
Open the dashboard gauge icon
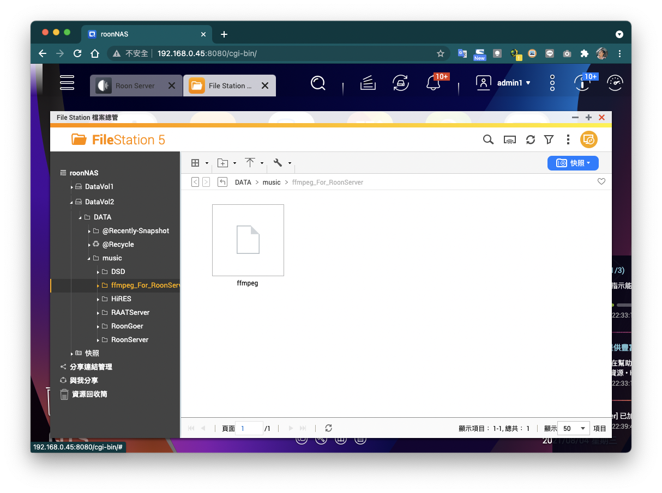615,83
